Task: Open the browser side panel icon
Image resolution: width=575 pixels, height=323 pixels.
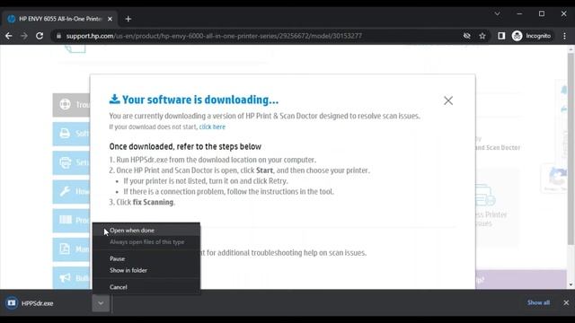Action: pyautogui.click(x=501, y=36)
